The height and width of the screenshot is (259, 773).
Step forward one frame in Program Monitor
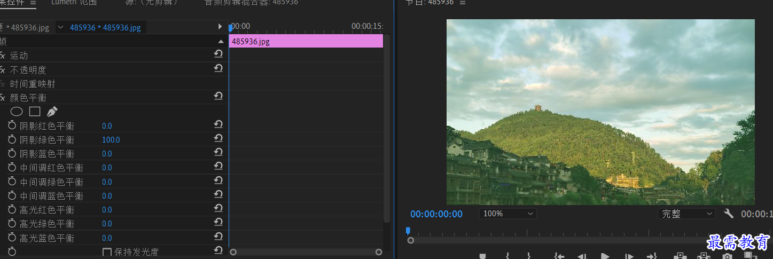(629, 256)
